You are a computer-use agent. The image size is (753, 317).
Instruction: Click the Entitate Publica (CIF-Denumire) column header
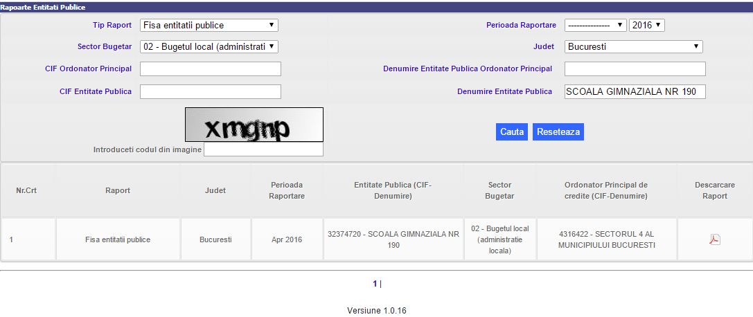click(393, 190)
